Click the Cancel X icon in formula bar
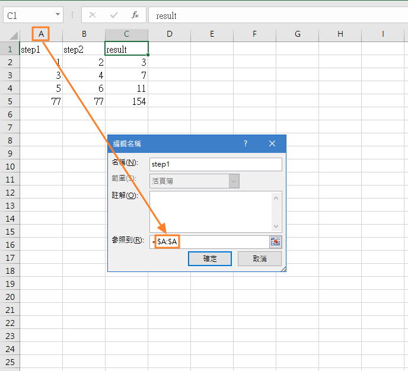This screenshot has height=371, width=408. point(93,15)
